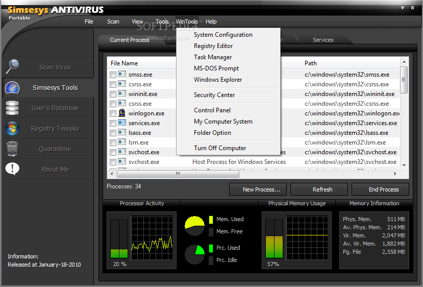The height and width of the screenshot is (287, 423).
Task: Click horizontal scroll left arrow
Action: 112,174
